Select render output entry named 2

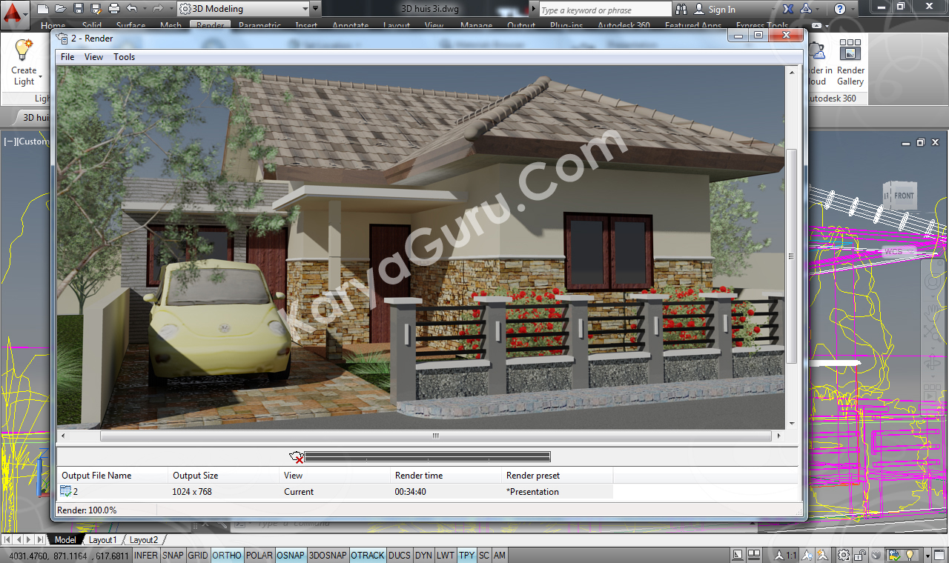[74, 492]
